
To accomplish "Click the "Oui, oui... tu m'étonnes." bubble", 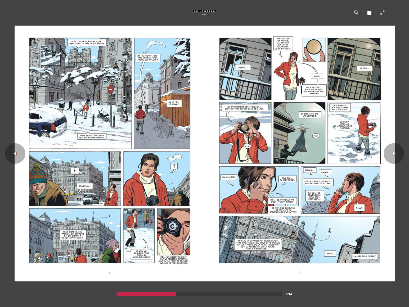I will (287, 179).
